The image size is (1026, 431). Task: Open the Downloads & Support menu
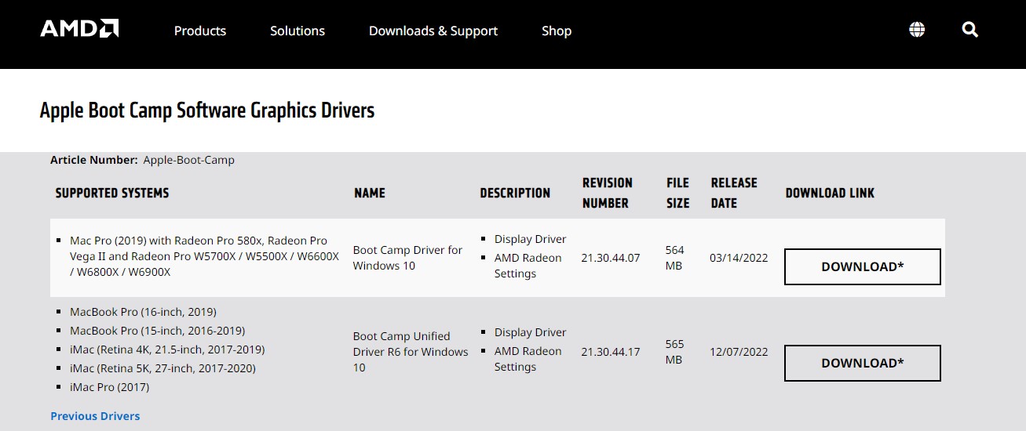click(x=433, y=31)
